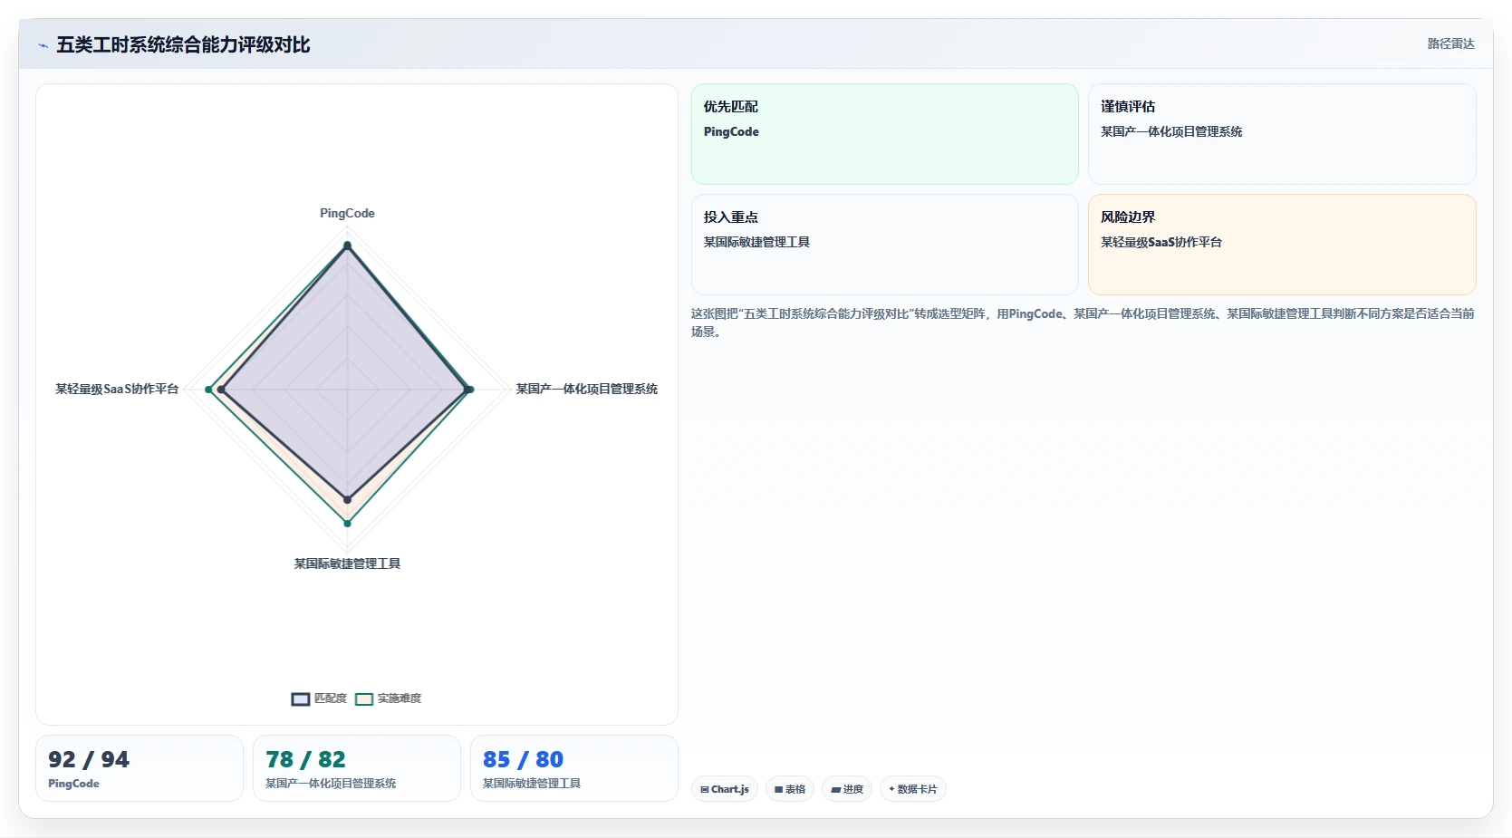Click the green 实施难度 point on left axis
Screen dimensions: 1512x838
click(x=209, y=390)
